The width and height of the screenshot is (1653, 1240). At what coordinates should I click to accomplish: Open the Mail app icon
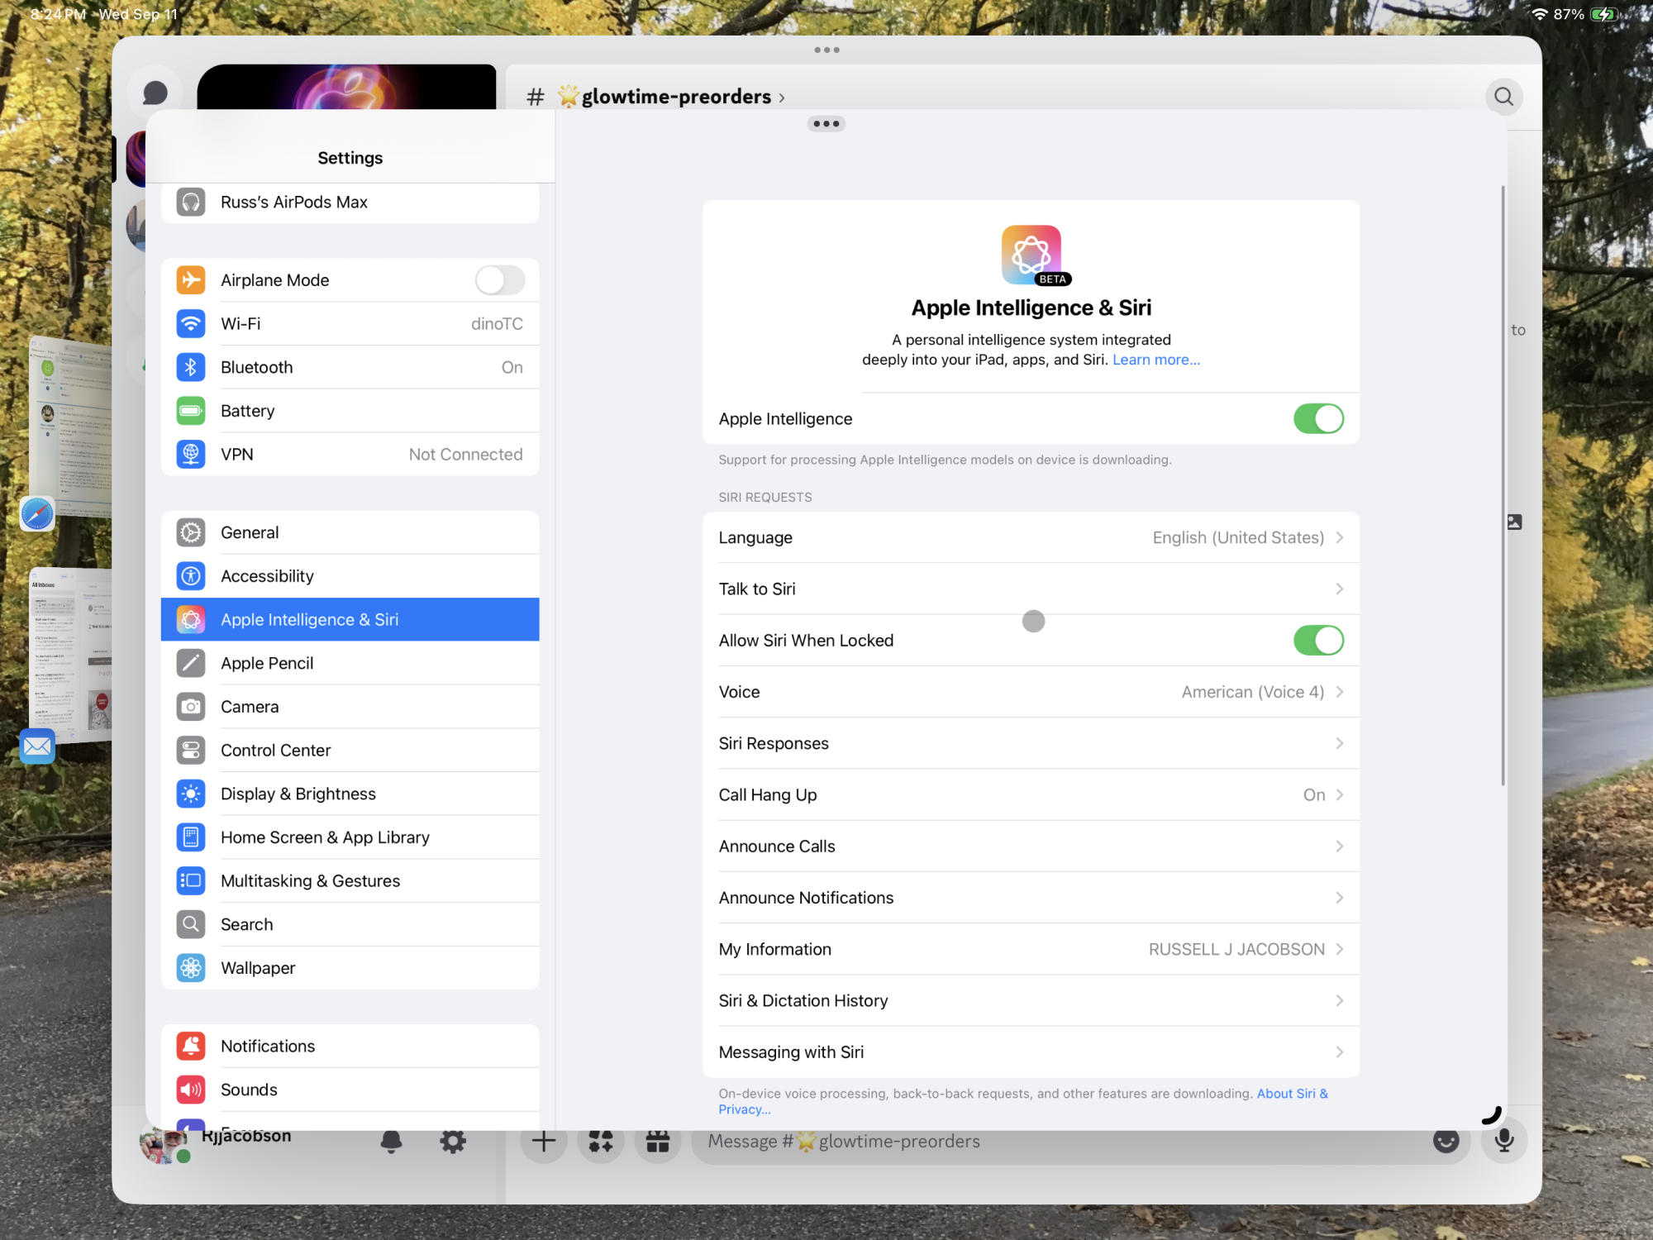[37, 746]
